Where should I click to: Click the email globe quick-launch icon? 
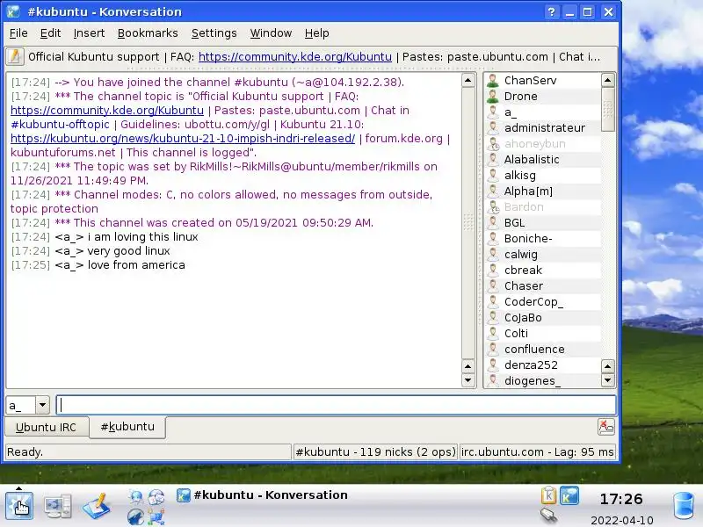pyautogui.click(x=156, y=497)
